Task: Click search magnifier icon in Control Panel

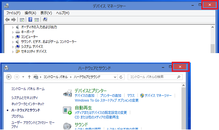Action: pos(178,77)
